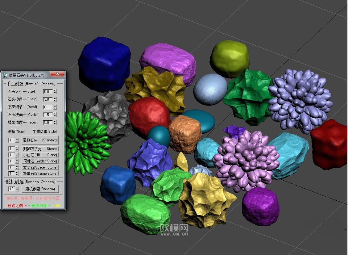Create a 太空石 (Space Stone)
This screenshot has width=348, height=255.
pos(40,168)
